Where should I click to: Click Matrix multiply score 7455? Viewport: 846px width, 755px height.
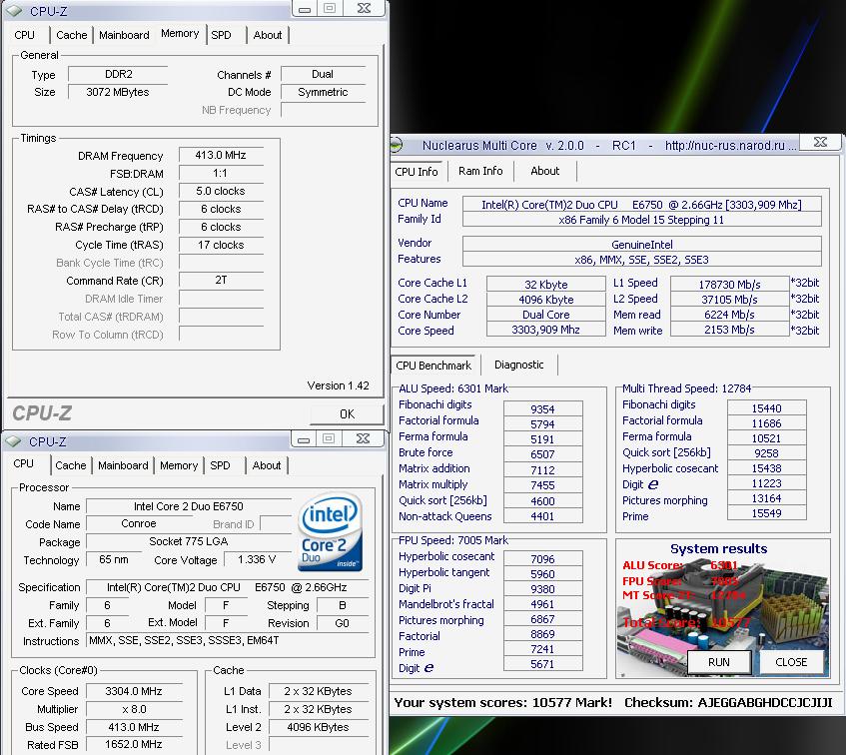pyautogui.click(x=542, y=484)
